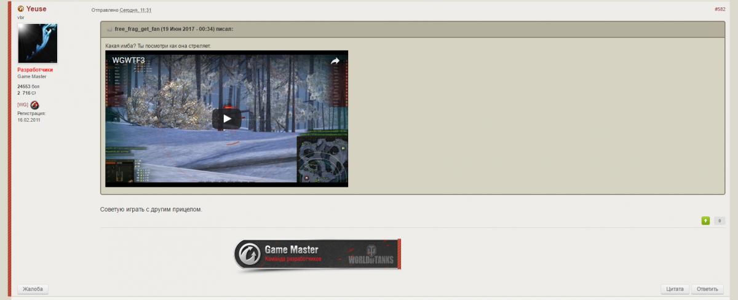Open Yeuse's user profile link

(36, 9)
